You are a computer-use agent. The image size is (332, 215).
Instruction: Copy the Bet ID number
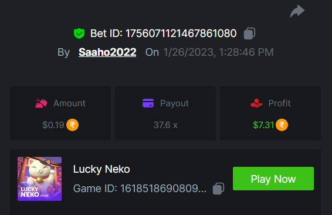coord(249,33)
